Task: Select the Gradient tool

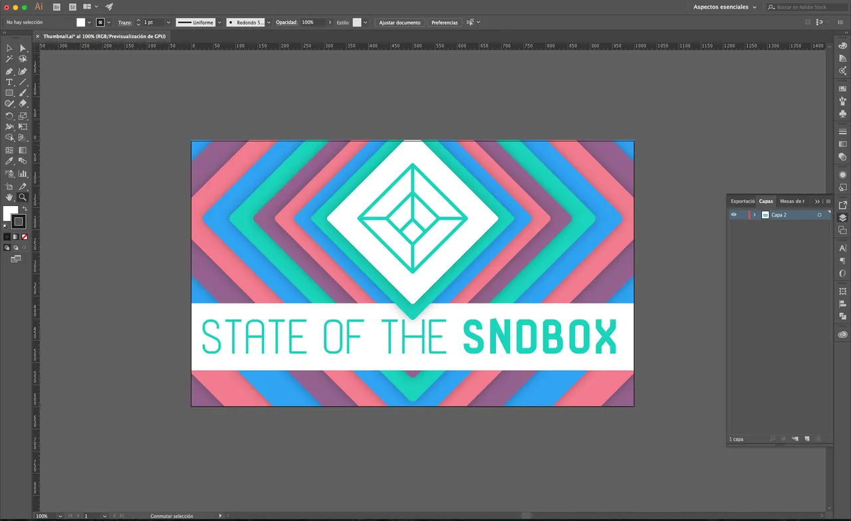Action: [23, 150]
